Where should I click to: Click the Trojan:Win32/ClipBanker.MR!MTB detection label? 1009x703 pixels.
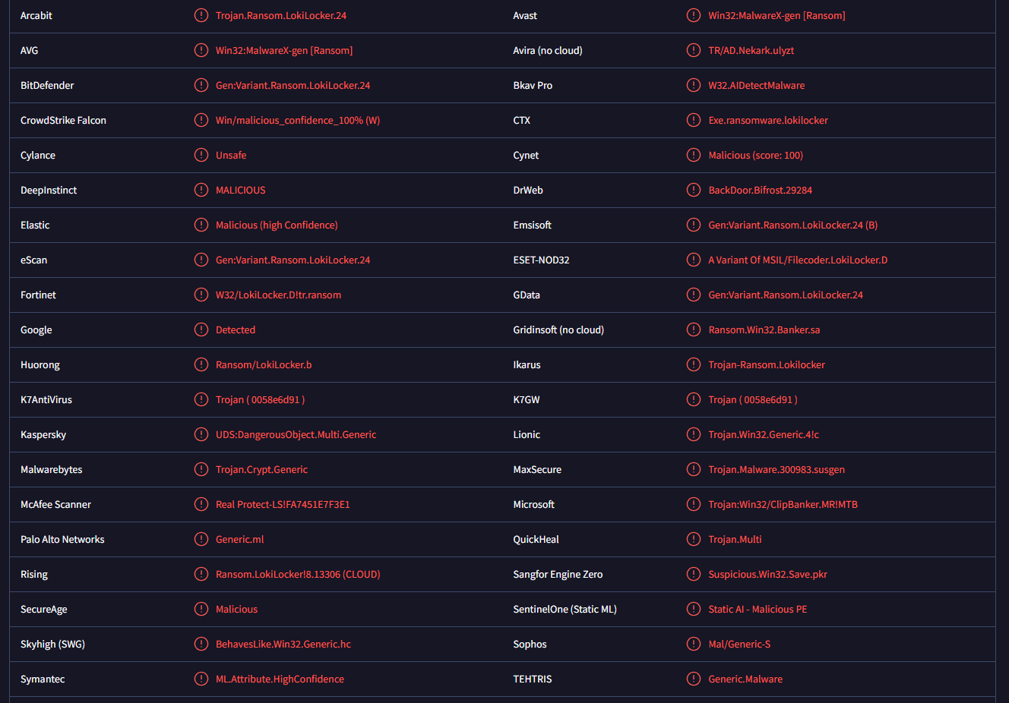[x=783, y=504]
